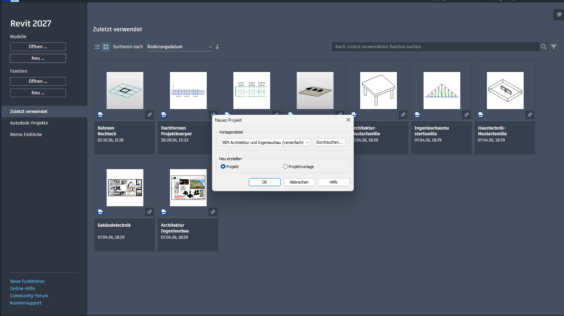Click Öffnen under Familien

point(38,81)
